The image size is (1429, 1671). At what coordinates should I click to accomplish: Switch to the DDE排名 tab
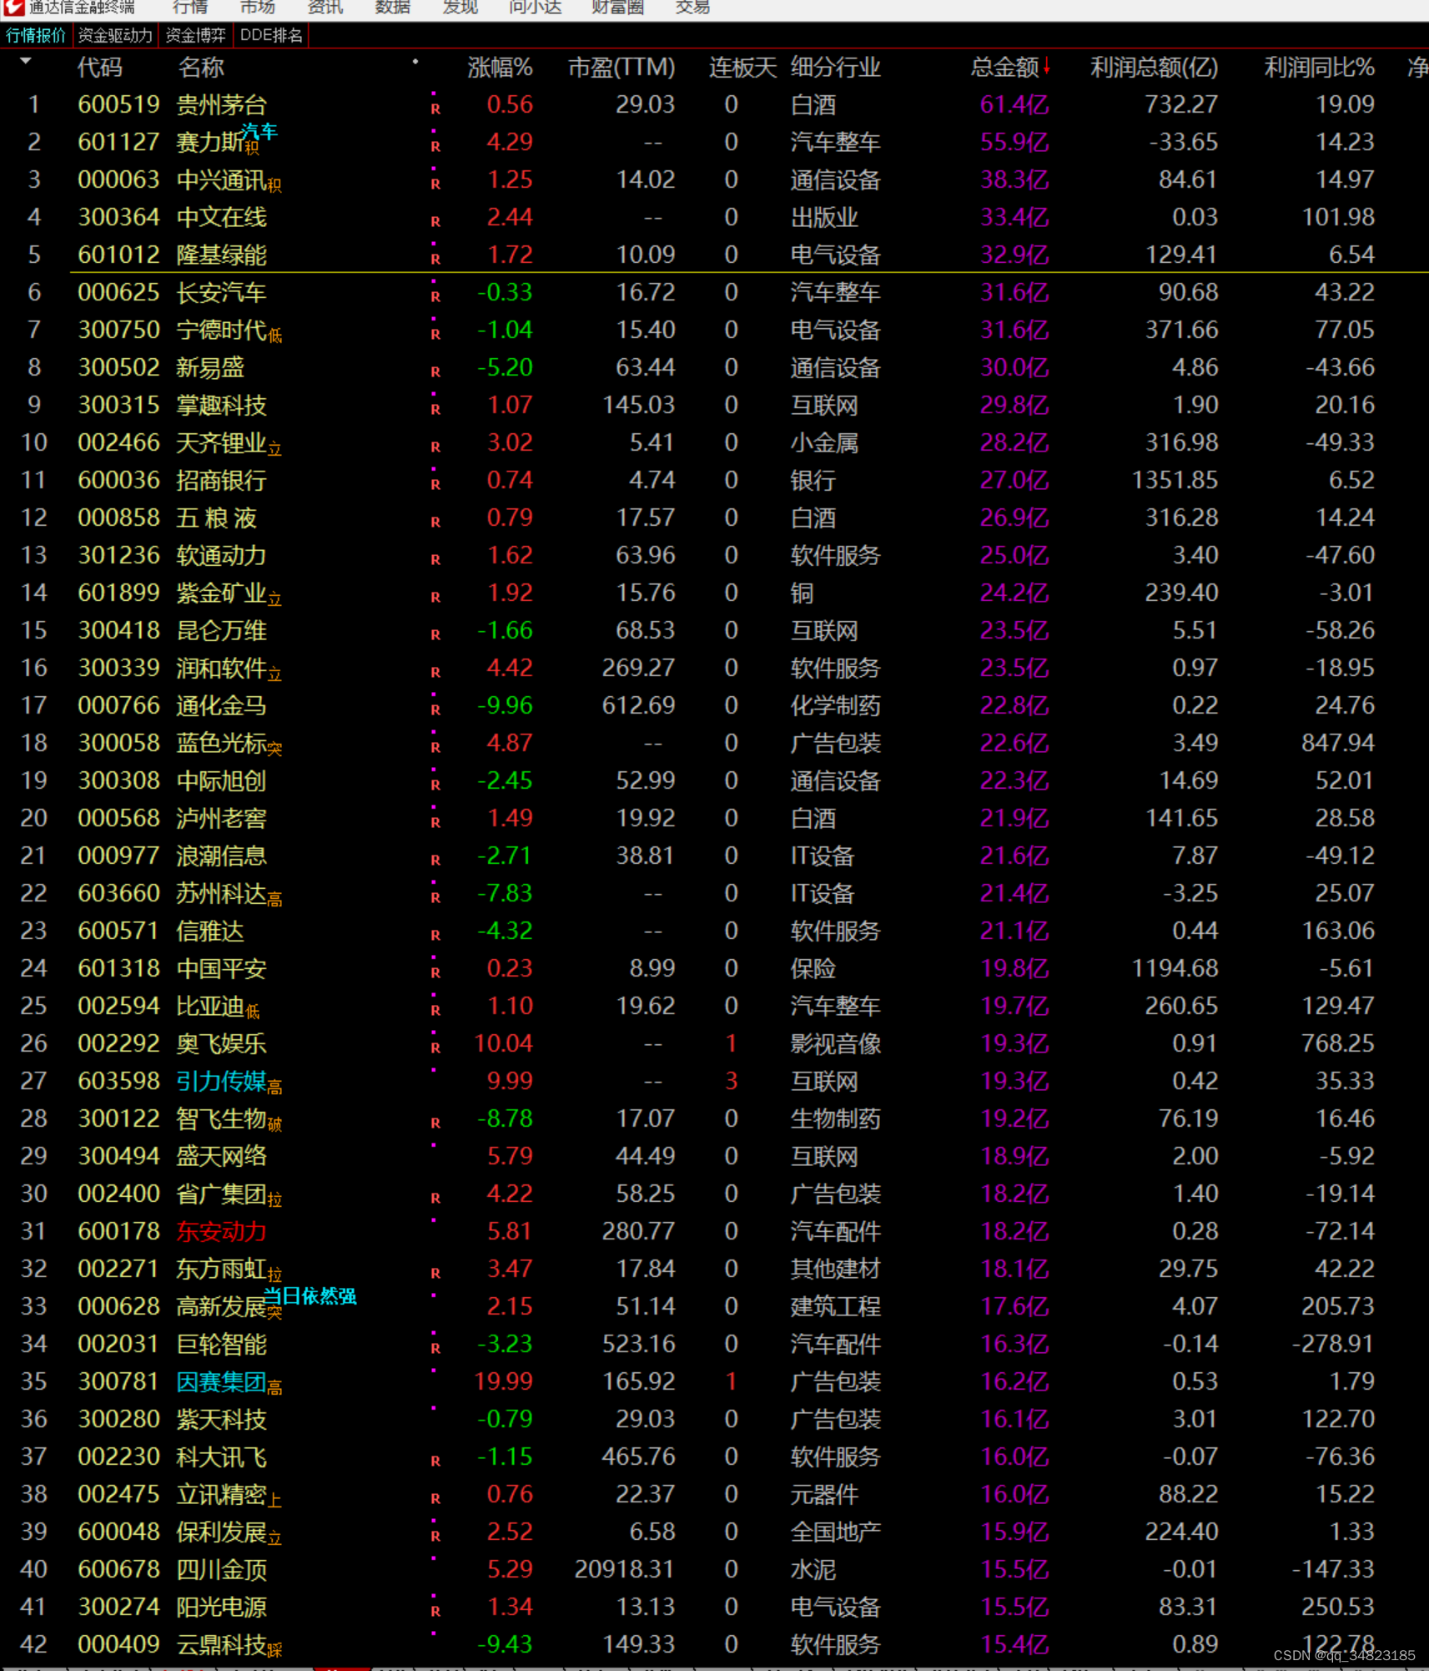click(271, 35)
